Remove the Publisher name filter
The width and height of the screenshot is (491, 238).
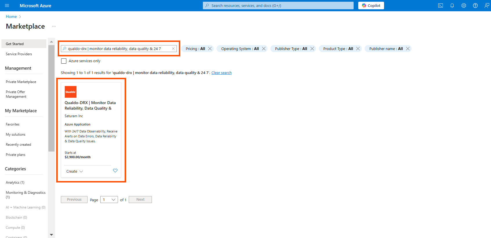coord(408,49)
